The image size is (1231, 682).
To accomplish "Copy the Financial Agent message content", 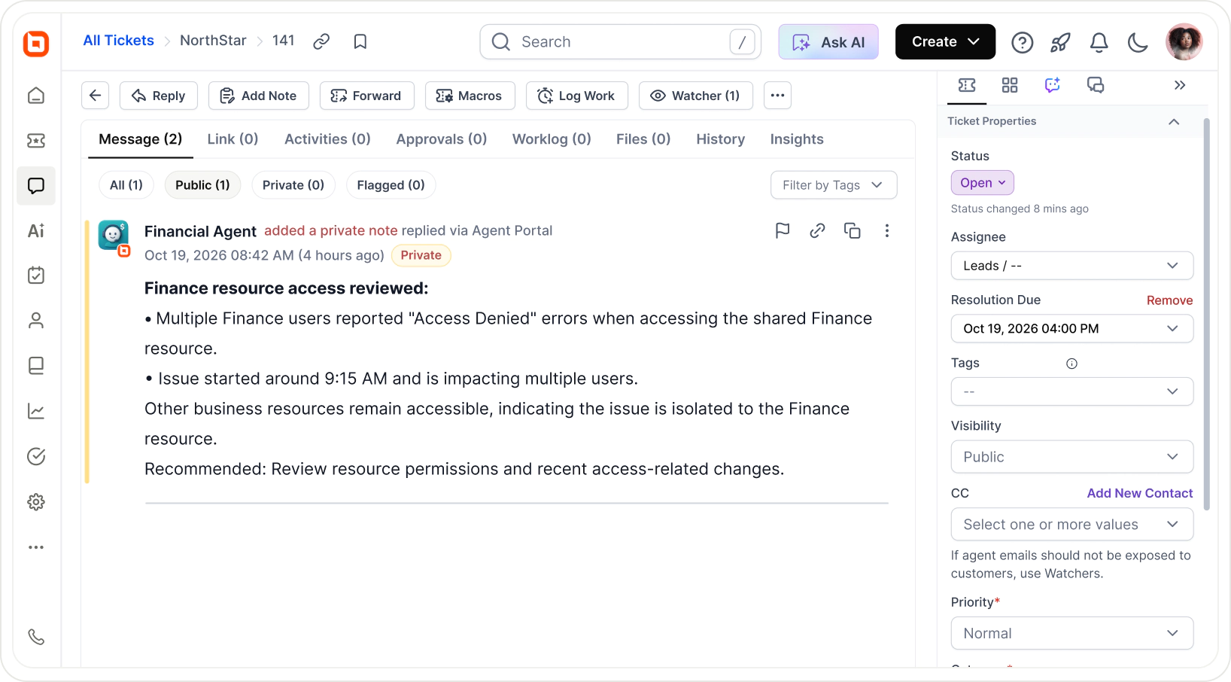I will (x=853, y=230).
